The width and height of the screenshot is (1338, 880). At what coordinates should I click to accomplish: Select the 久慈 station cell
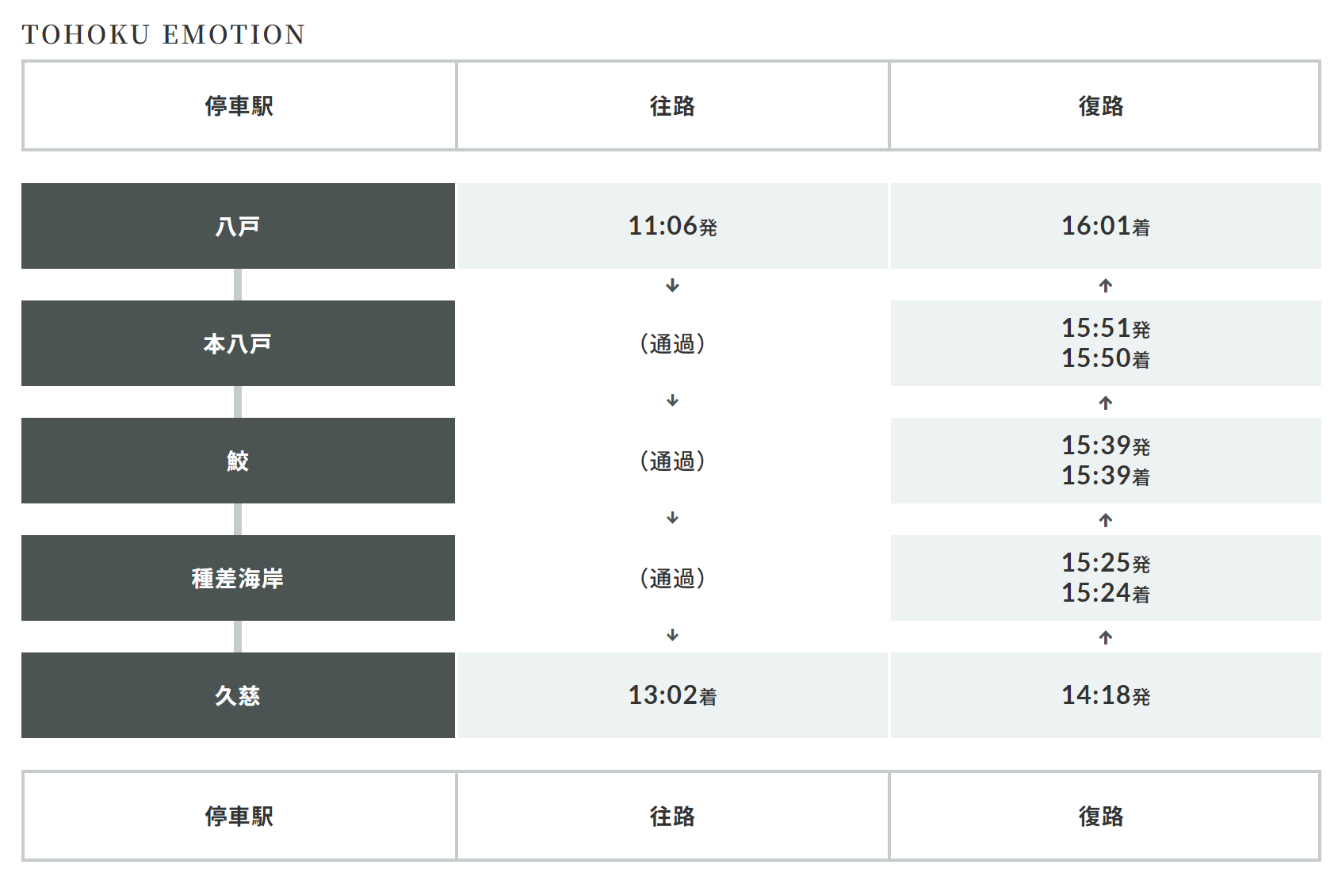[x=238, y=696]
